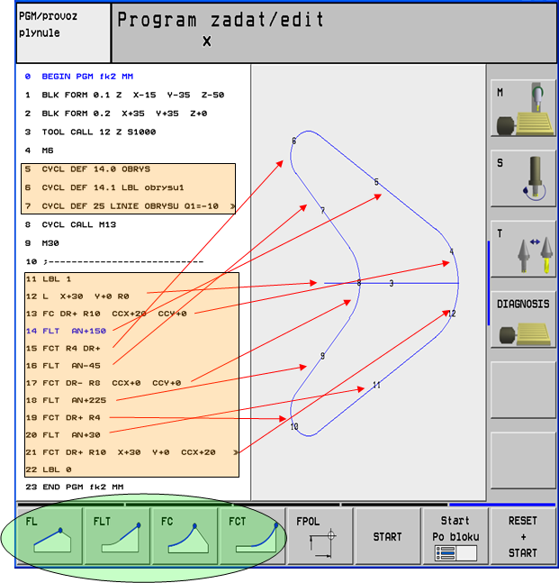Select line 22 LBL 0

[x=49, y=469]
